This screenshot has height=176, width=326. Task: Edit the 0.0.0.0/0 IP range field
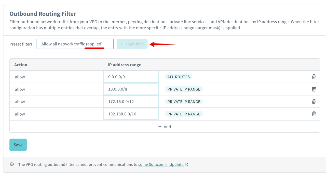[131, 77]
